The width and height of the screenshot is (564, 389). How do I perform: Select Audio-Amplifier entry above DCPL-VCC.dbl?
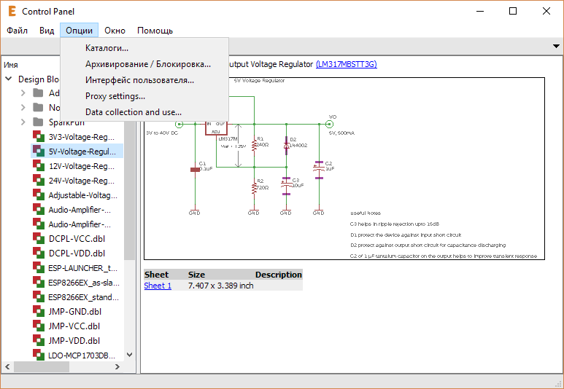80,224
